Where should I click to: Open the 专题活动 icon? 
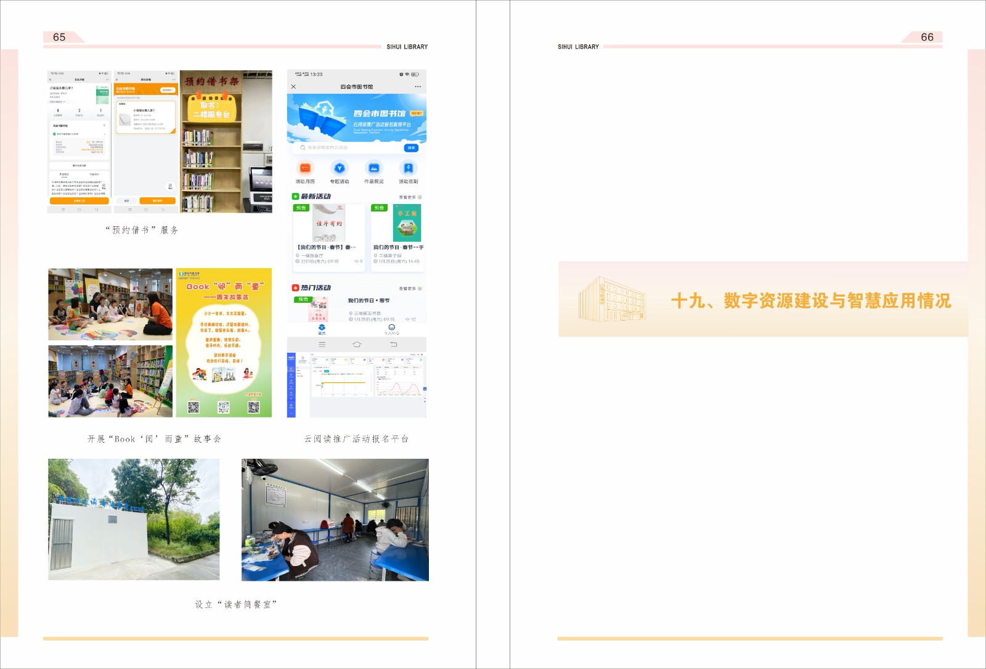click(x=339, y=168)
